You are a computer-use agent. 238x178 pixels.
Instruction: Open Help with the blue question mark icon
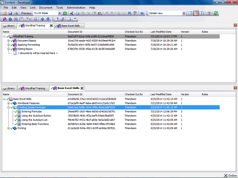(142, 13)
